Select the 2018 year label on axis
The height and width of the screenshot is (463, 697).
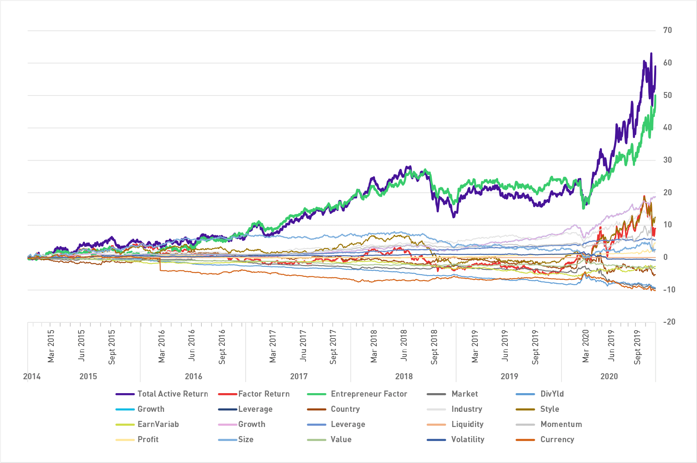[404, 377]
